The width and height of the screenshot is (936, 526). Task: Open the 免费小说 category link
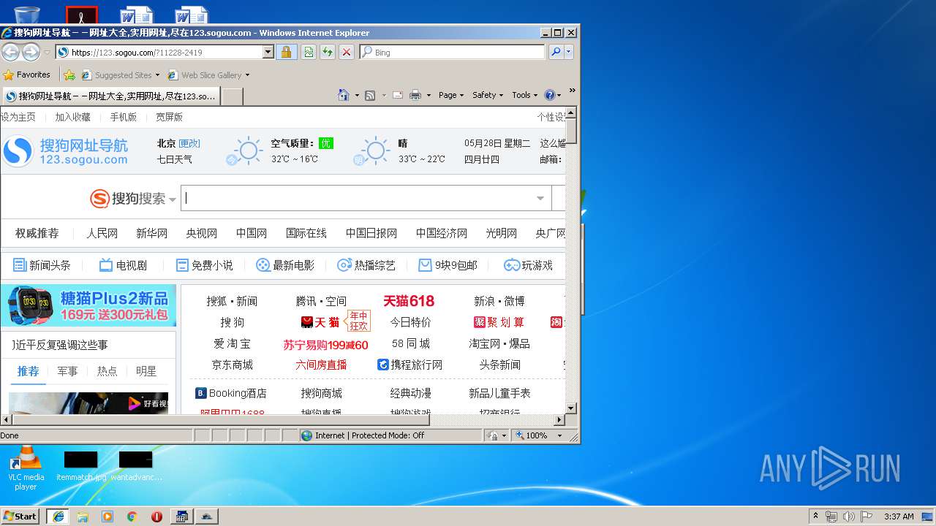pos(204,265)
